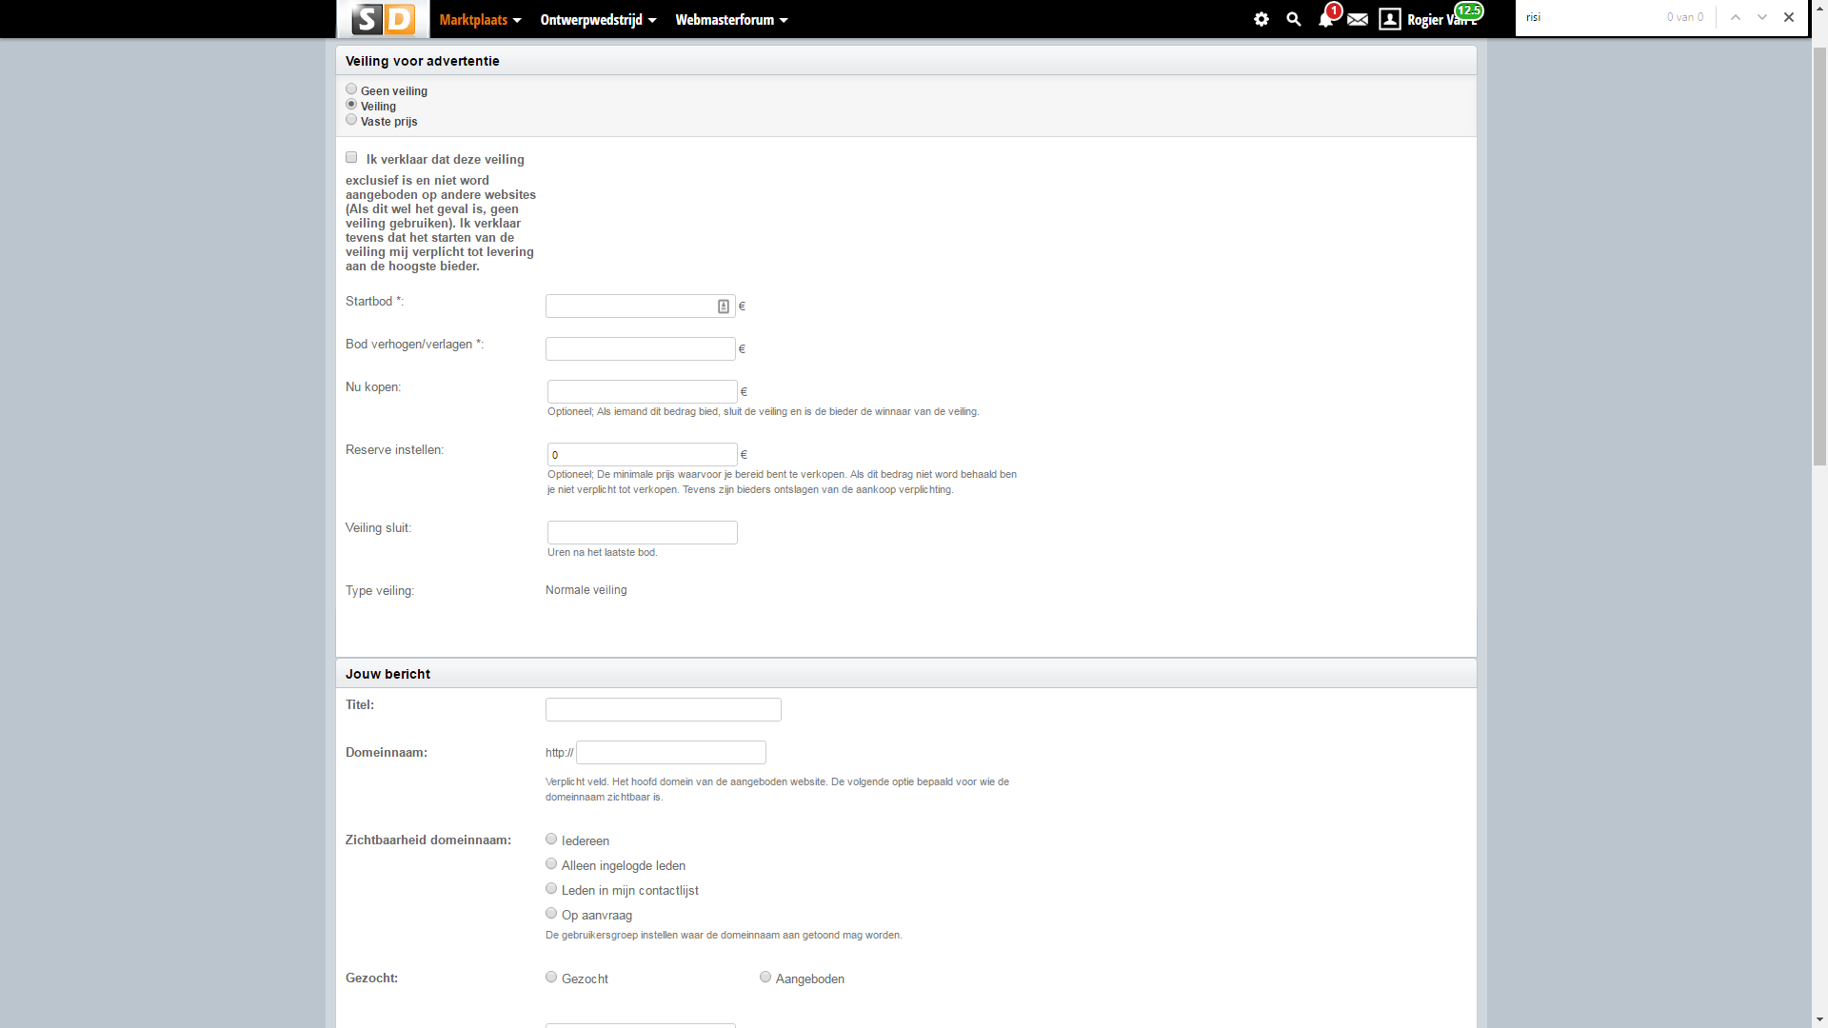The height and width of the screenshot is (1028, 1828).
Task: Select Leden in mijn contactlijst visibility
Action: pos(551,889)
